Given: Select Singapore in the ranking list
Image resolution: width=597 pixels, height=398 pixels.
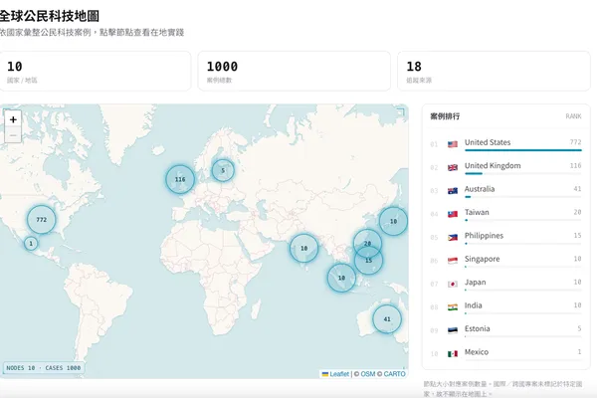Looking at the screenshot, I should [506, 261].
